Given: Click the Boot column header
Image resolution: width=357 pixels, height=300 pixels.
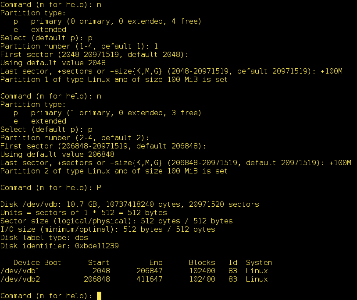Looking at the screenshot, I should coord(53,263).
